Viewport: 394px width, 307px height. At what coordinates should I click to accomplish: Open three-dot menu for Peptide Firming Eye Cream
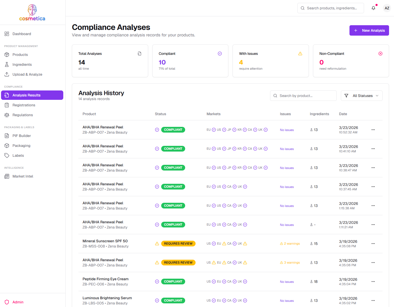[x=373, y=282]
